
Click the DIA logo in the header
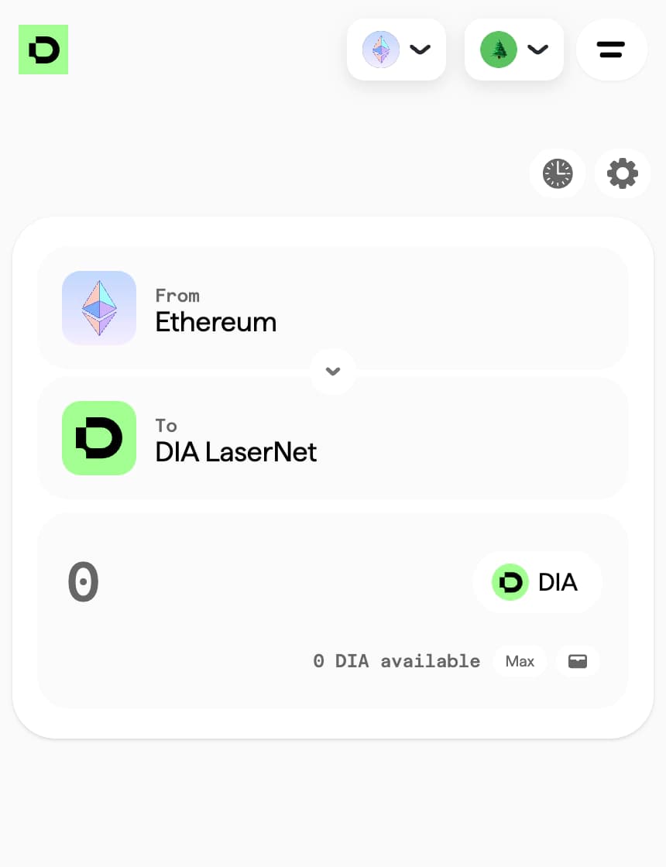coord(43,50)
